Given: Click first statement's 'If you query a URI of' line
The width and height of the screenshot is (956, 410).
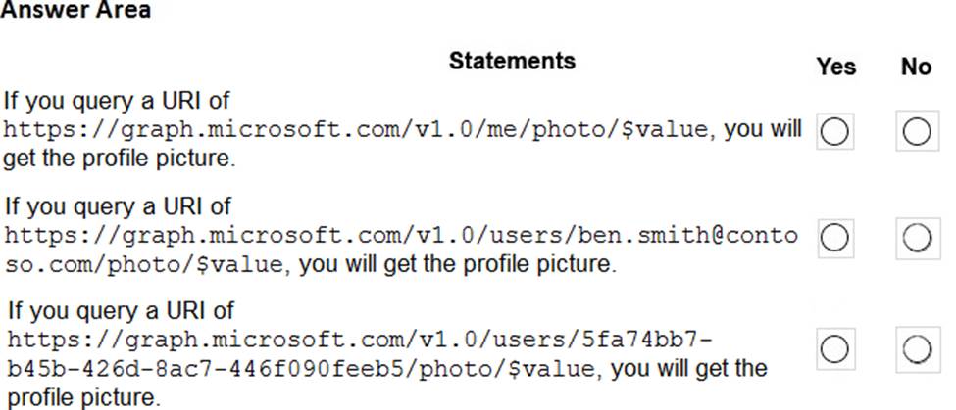Looking at the screenshot, I should (117, 102).
